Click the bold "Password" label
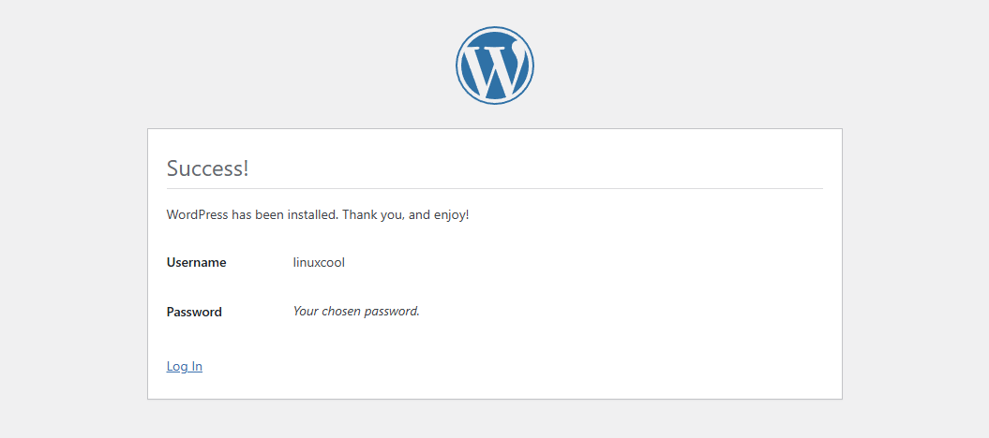Viewport: 989px width, 438px height. click(x=194, y=312)
